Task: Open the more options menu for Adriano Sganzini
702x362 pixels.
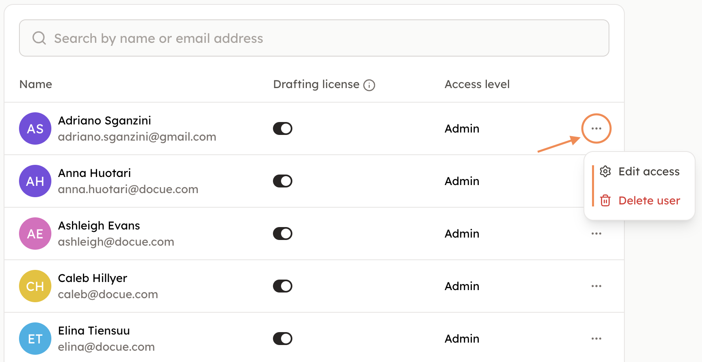Action: tap(596, 128)
